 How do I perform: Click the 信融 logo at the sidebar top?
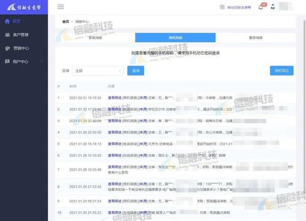[x=24, y=7]
